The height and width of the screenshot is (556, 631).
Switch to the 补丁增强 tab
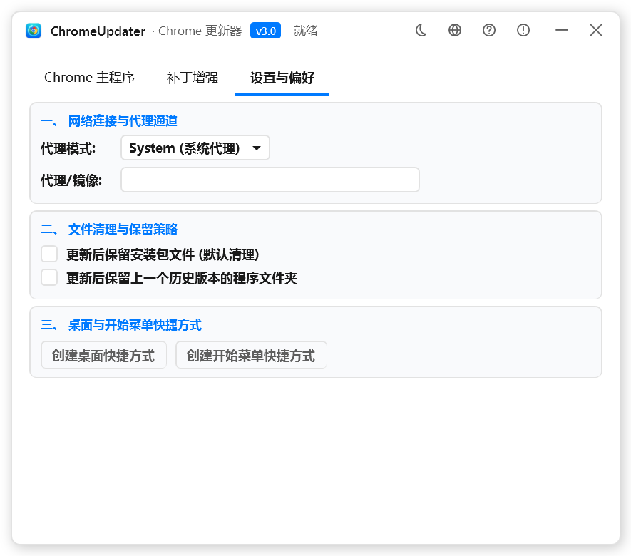(193, 78)
